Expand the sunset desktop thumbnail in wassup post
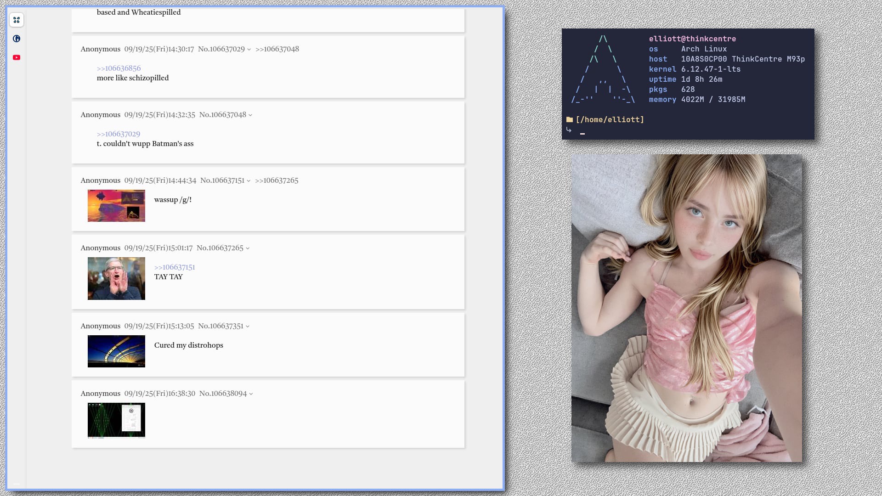This screenshot has width=882, height=496. pyautogui.click(x=116, y=206)
